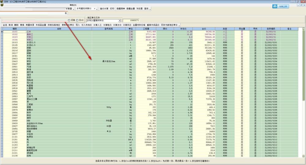The width and height of the screenshot is (306, 165).
Task: Click 隐藏清单 in the toolbar
Action: pyautogui.click(x=120, y=9)
